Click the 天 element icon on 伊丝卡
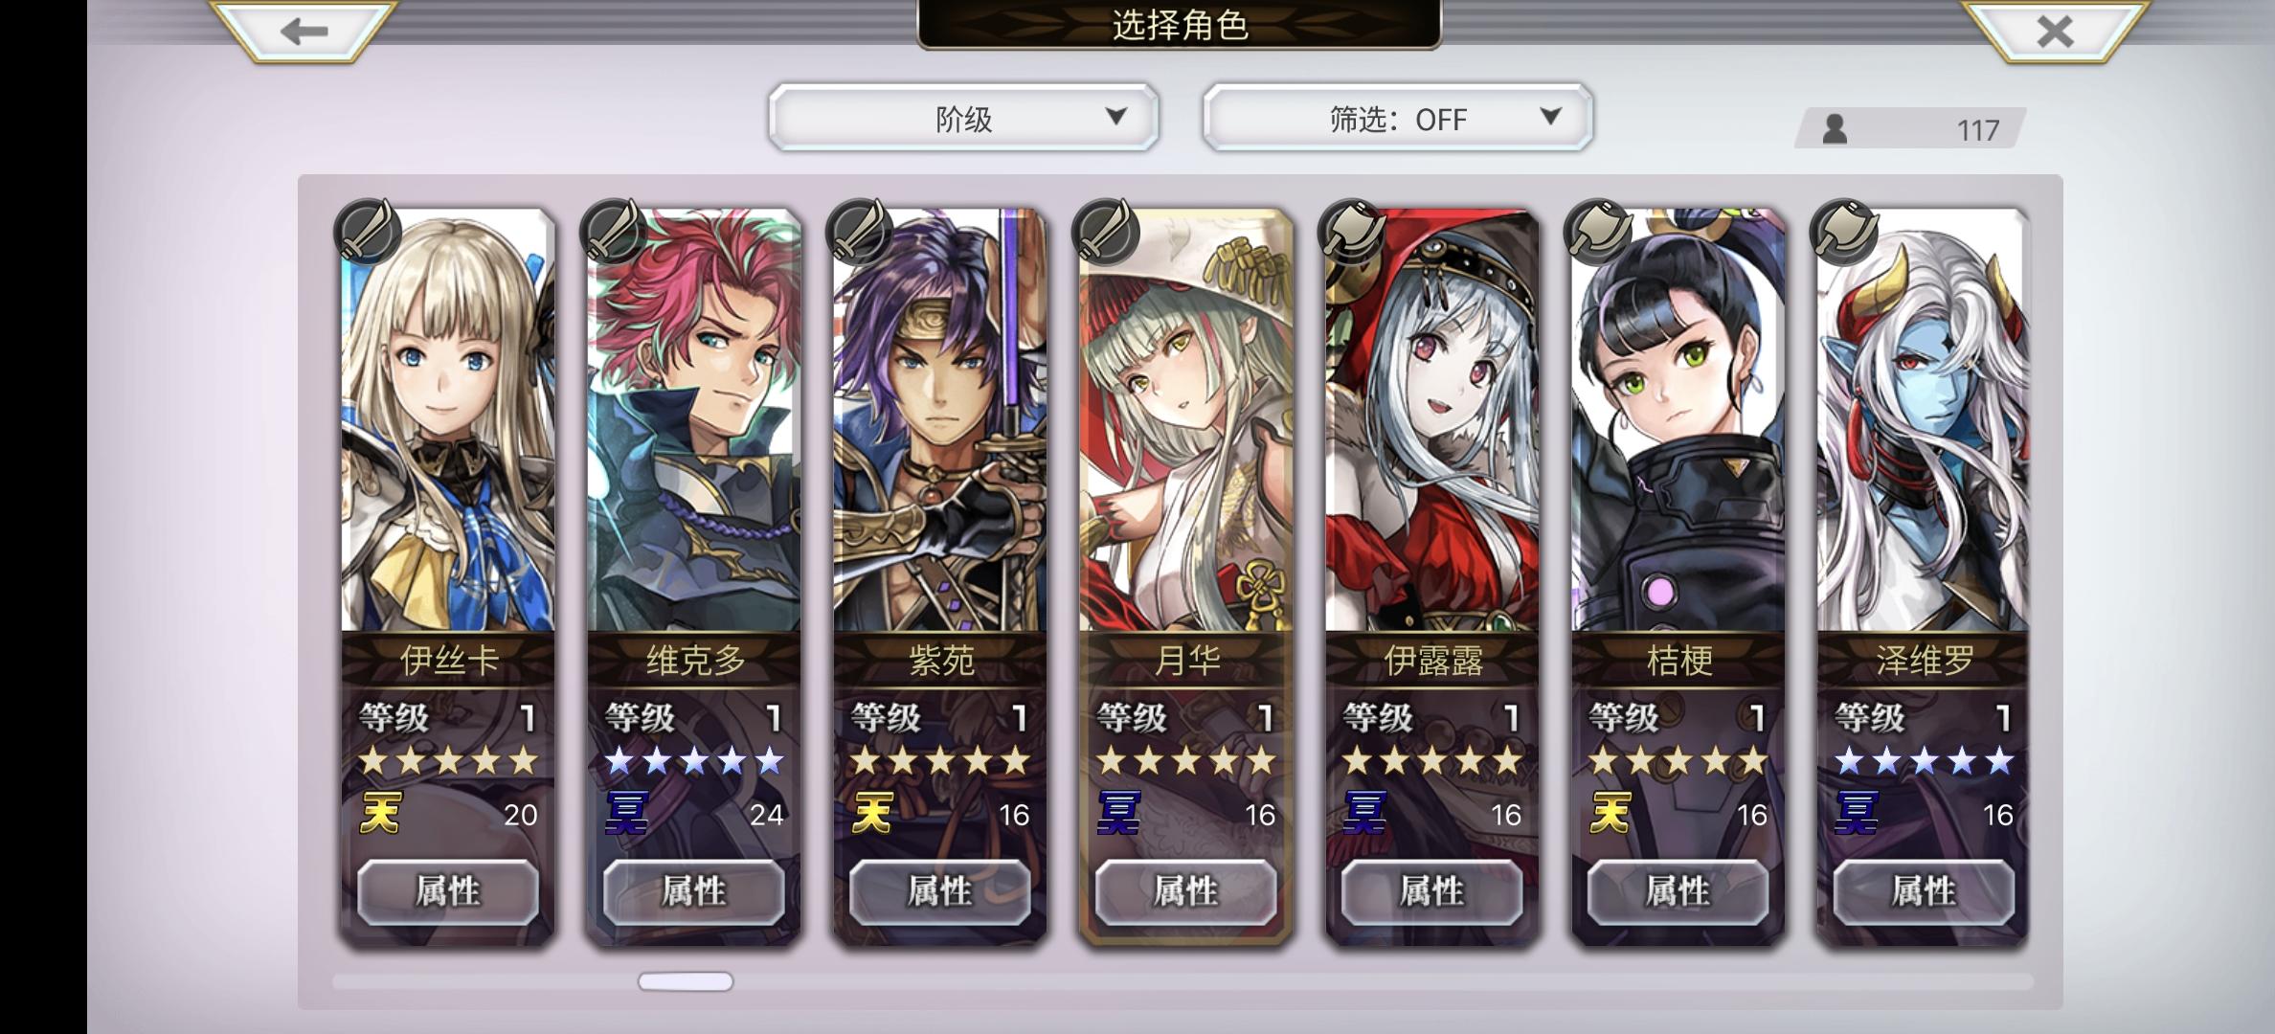 [380, 813]
